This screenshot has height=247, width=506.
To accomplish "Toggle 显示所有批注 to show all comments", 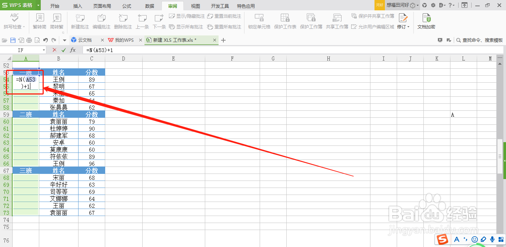I will click(x=186, y=27).
